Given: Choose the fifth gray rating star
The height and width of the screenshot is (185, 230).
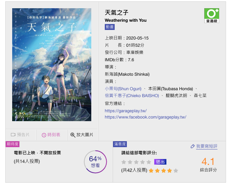Looking at the screenshot, I should [x=149, y=162].
